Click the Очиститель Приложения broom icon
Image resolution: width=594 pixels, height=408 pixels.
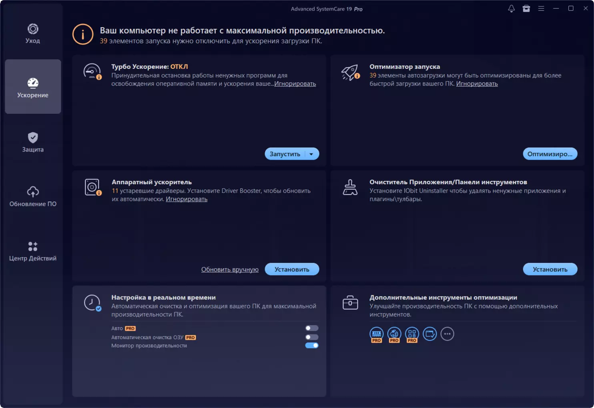(x=350, y=187)
